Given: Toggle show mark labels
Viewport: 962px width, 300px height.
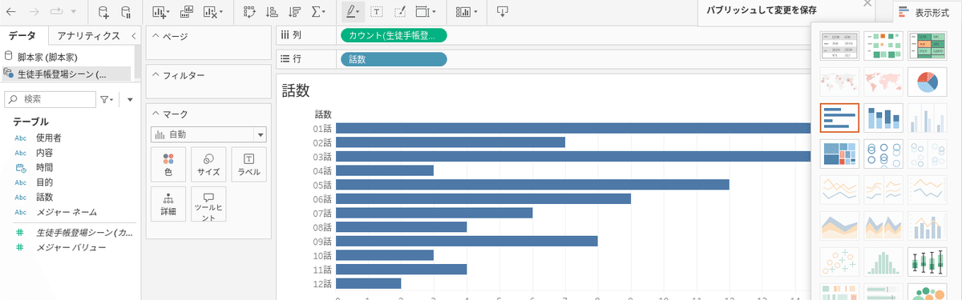Looking at the screenshot, I should pos(377,12).
